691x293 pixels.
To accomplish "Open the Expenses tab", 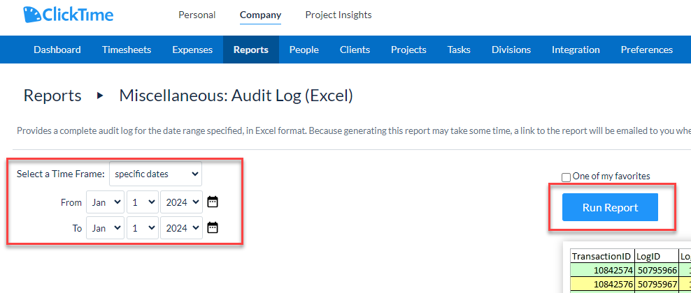I will coord(192,50).
